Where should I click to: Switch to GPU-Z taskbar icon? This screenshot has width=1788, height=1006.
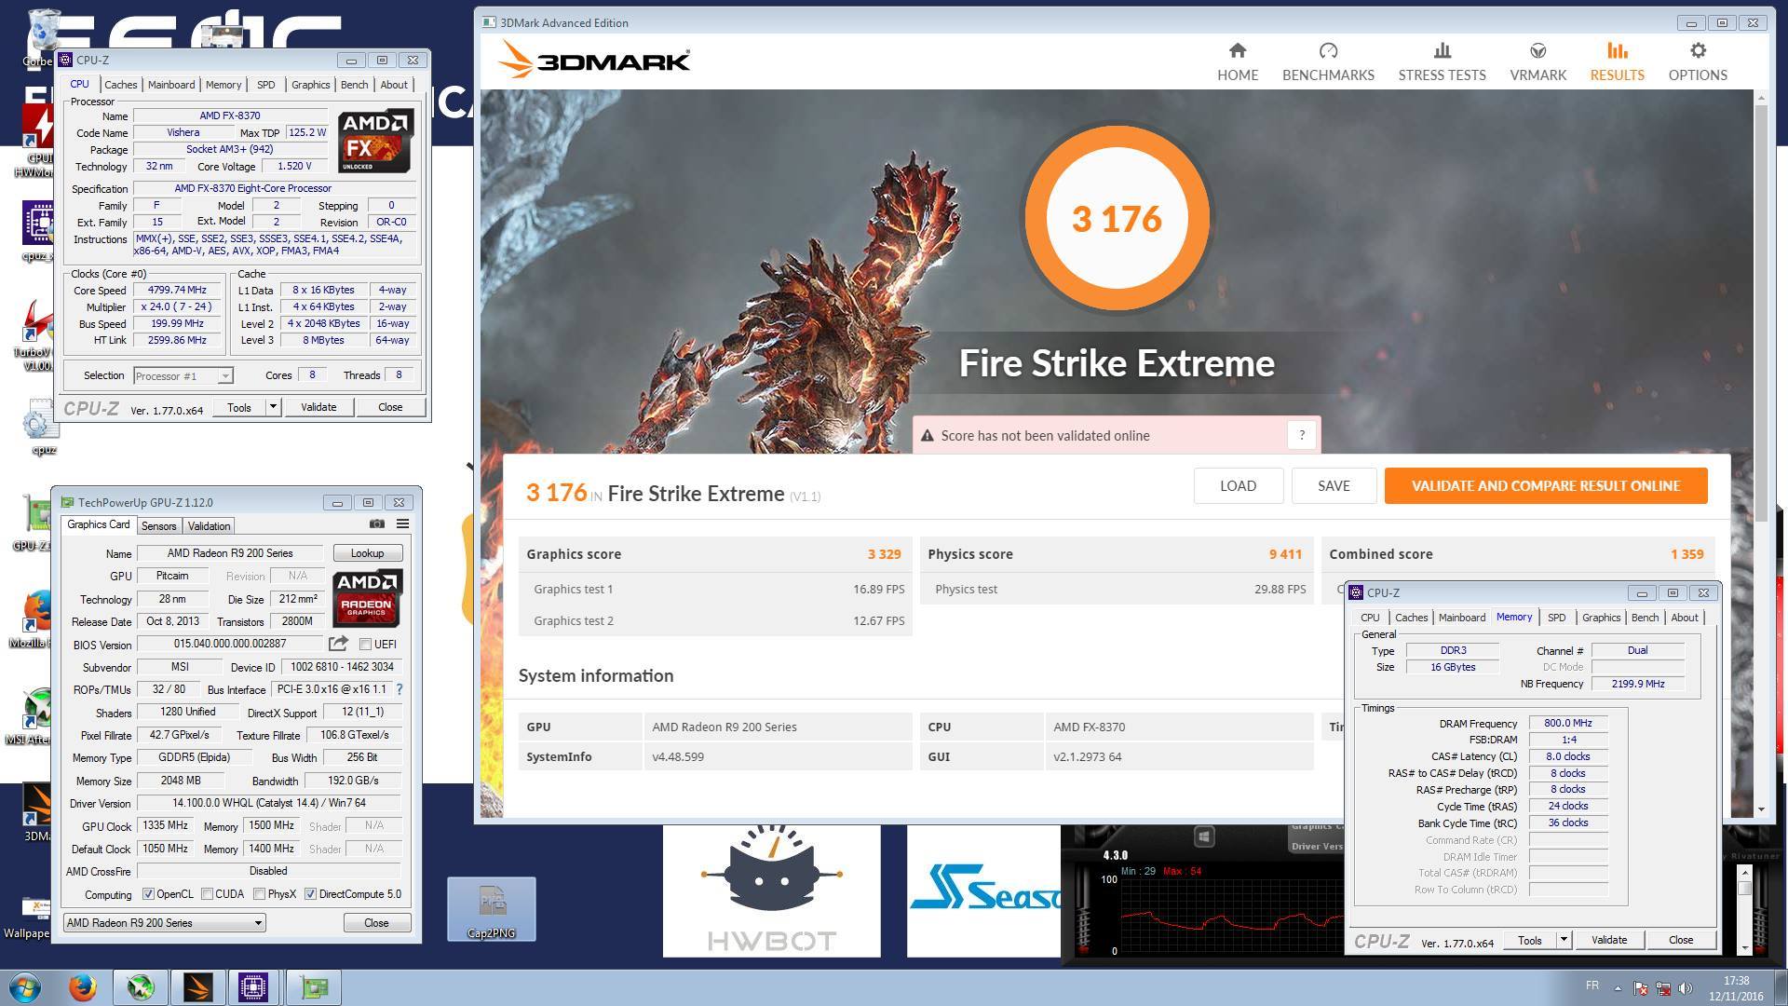pos(313,986)
